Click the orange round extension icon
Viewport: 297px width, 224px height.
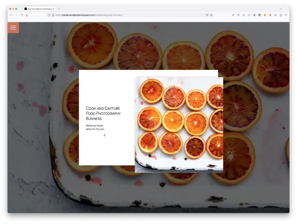265,15
